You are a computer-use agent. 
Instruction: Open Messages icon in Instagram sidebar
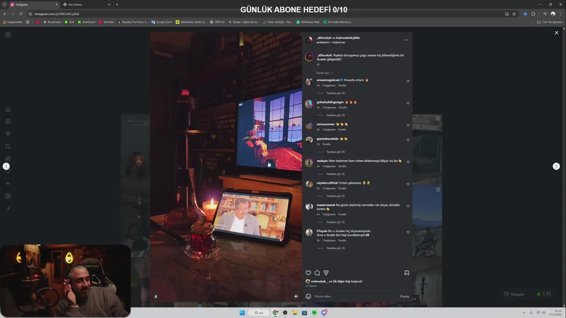coord(8,134)
